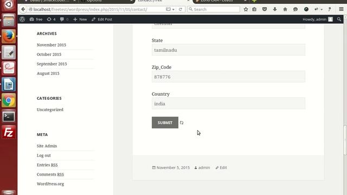The width and height of the screenshot is (347, 195).
Task: Open the Uncategorized category
Action: coord(50,109)
